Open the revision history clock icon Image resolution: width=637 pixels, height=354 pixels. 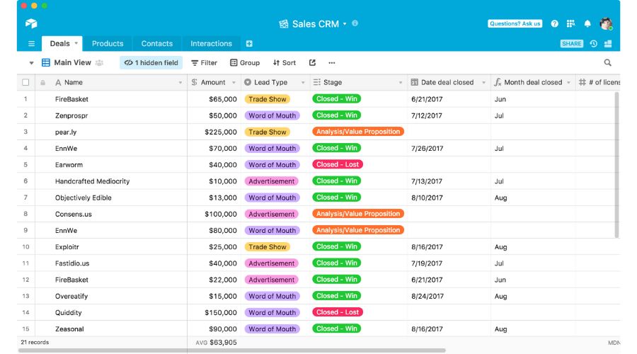click(x=594, y=43)
